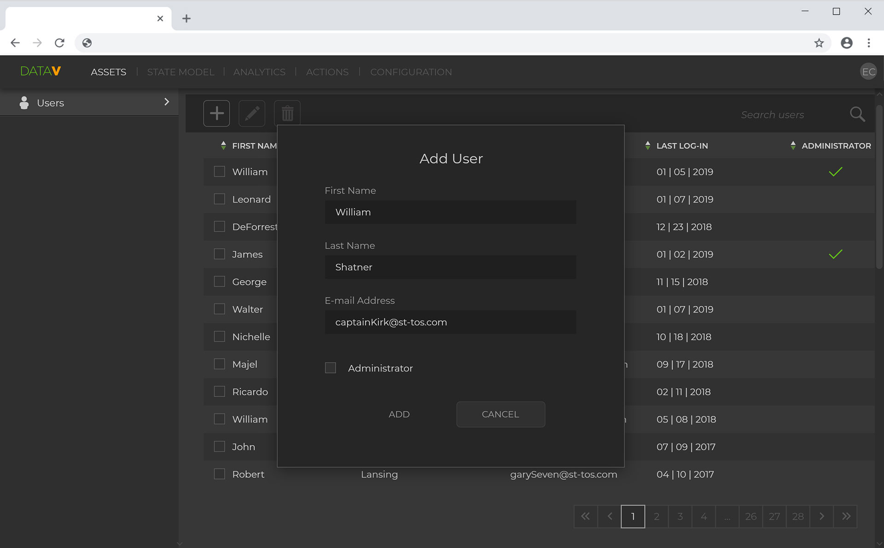Click the E-mail Address input field
This screenshot has height=548, width=884.
pos(450,322)
